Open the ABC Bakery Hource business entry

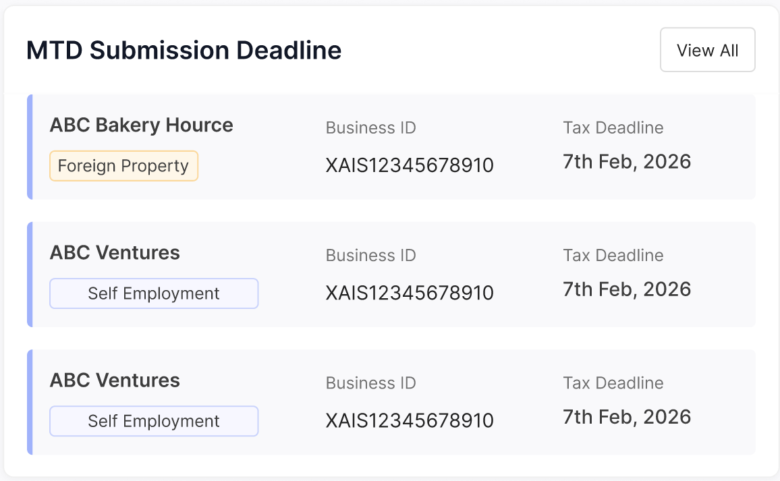click(x=141, y=125)
